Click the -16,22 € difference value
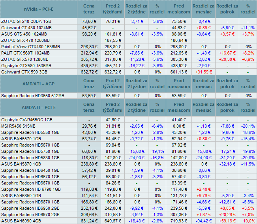The image size is (257, 224). 137,66
